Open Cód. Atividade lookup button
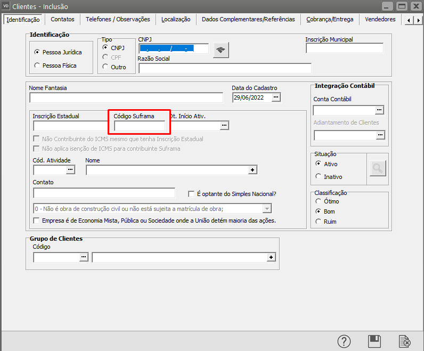424x351 pixels. coord(70,170)
